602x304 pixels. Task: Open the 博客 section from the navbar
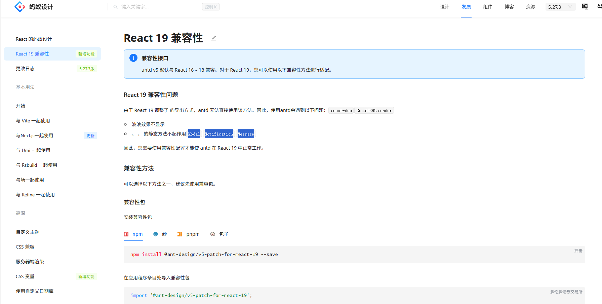[509, 6]
